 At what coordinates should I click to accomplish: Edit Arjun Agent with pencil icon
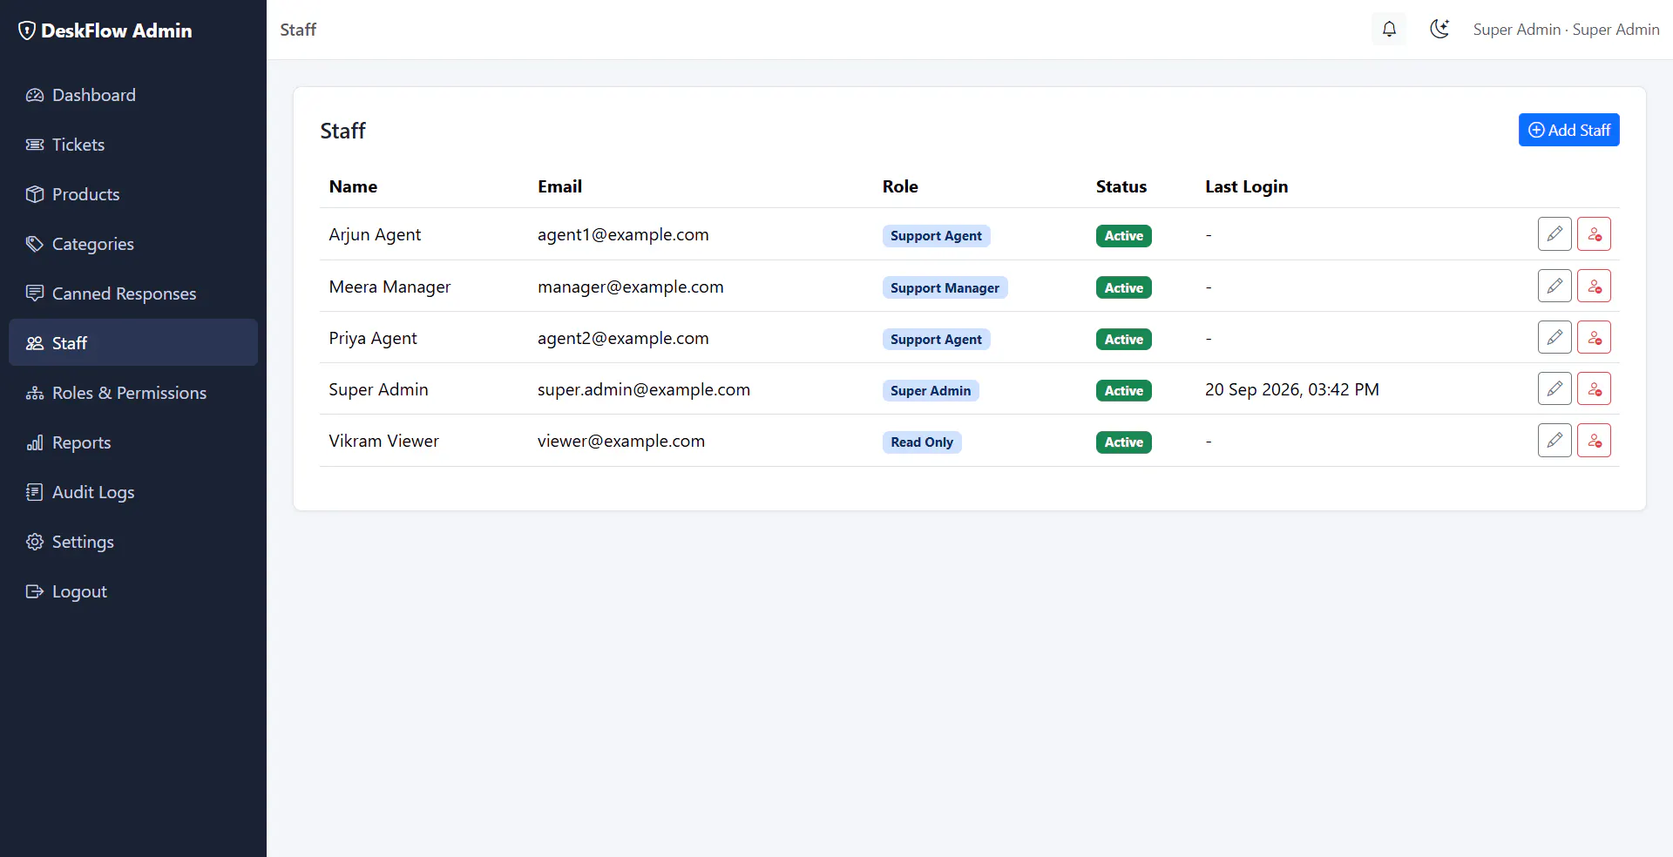tap(1554, 234)
